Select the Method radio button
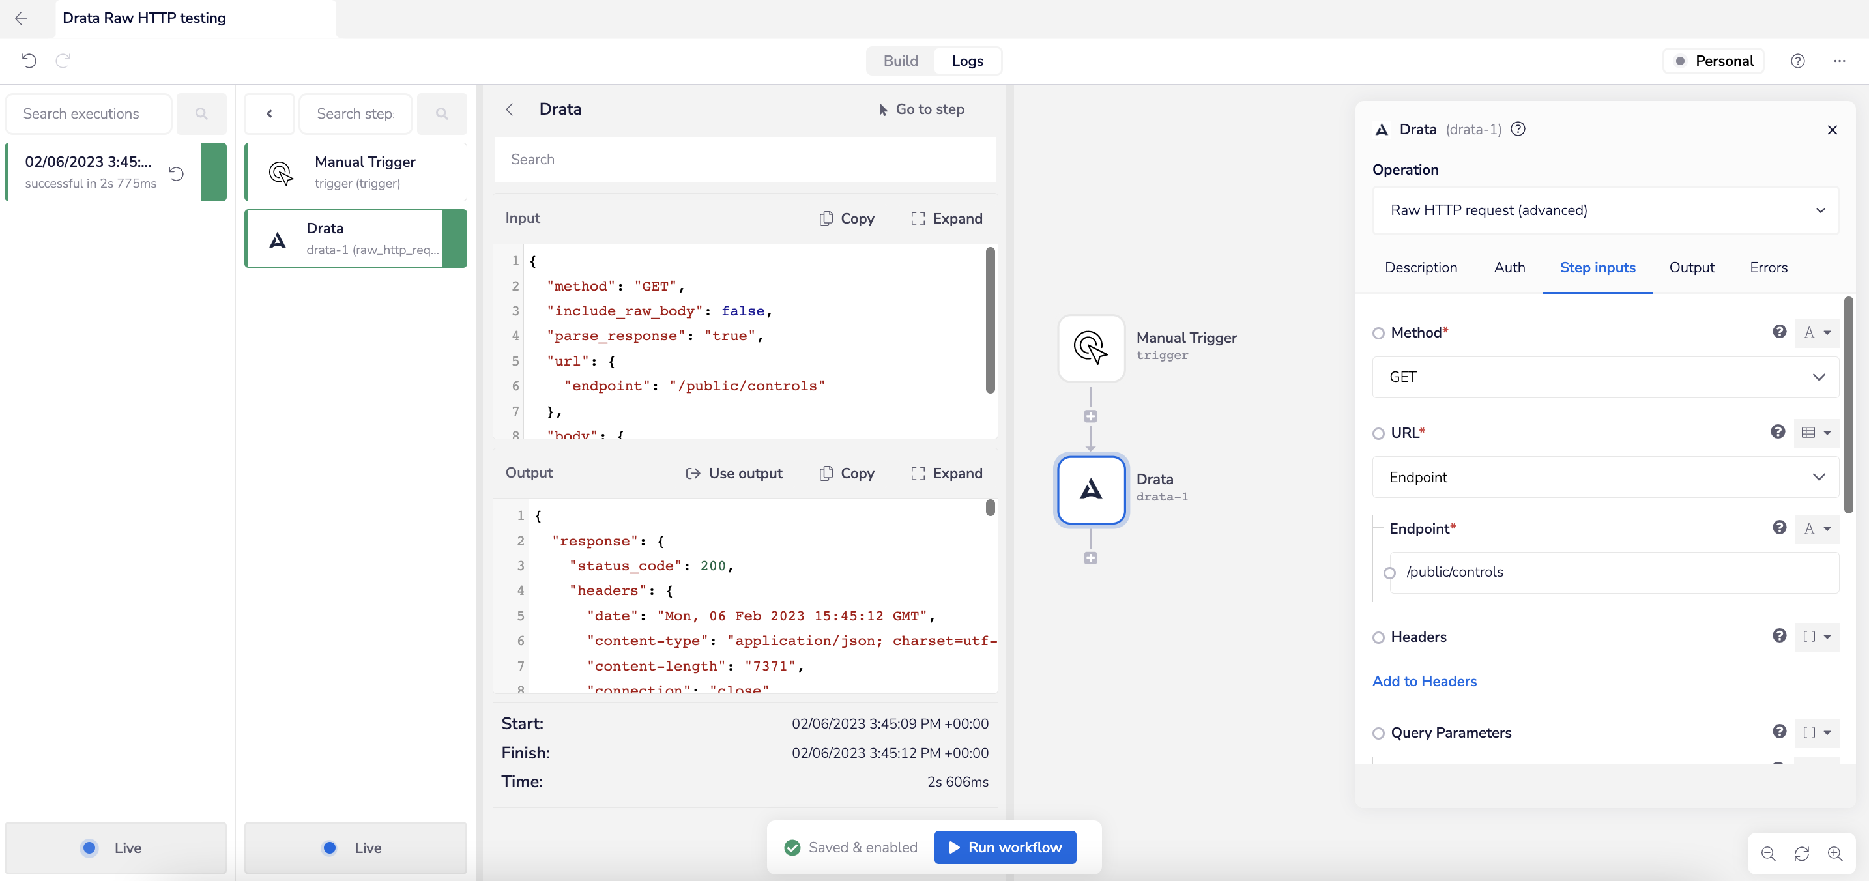Screen dimensions: 1869x881 click(1378, 333)
